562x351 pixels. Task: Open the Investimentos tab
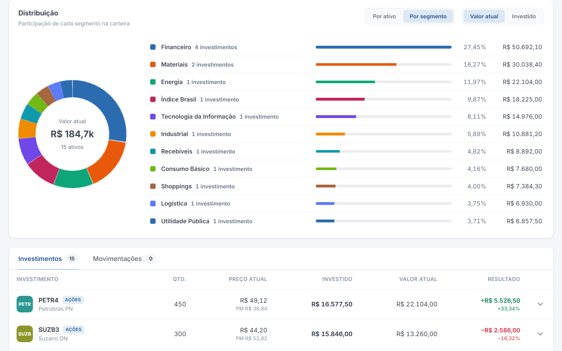pos(48,259)
